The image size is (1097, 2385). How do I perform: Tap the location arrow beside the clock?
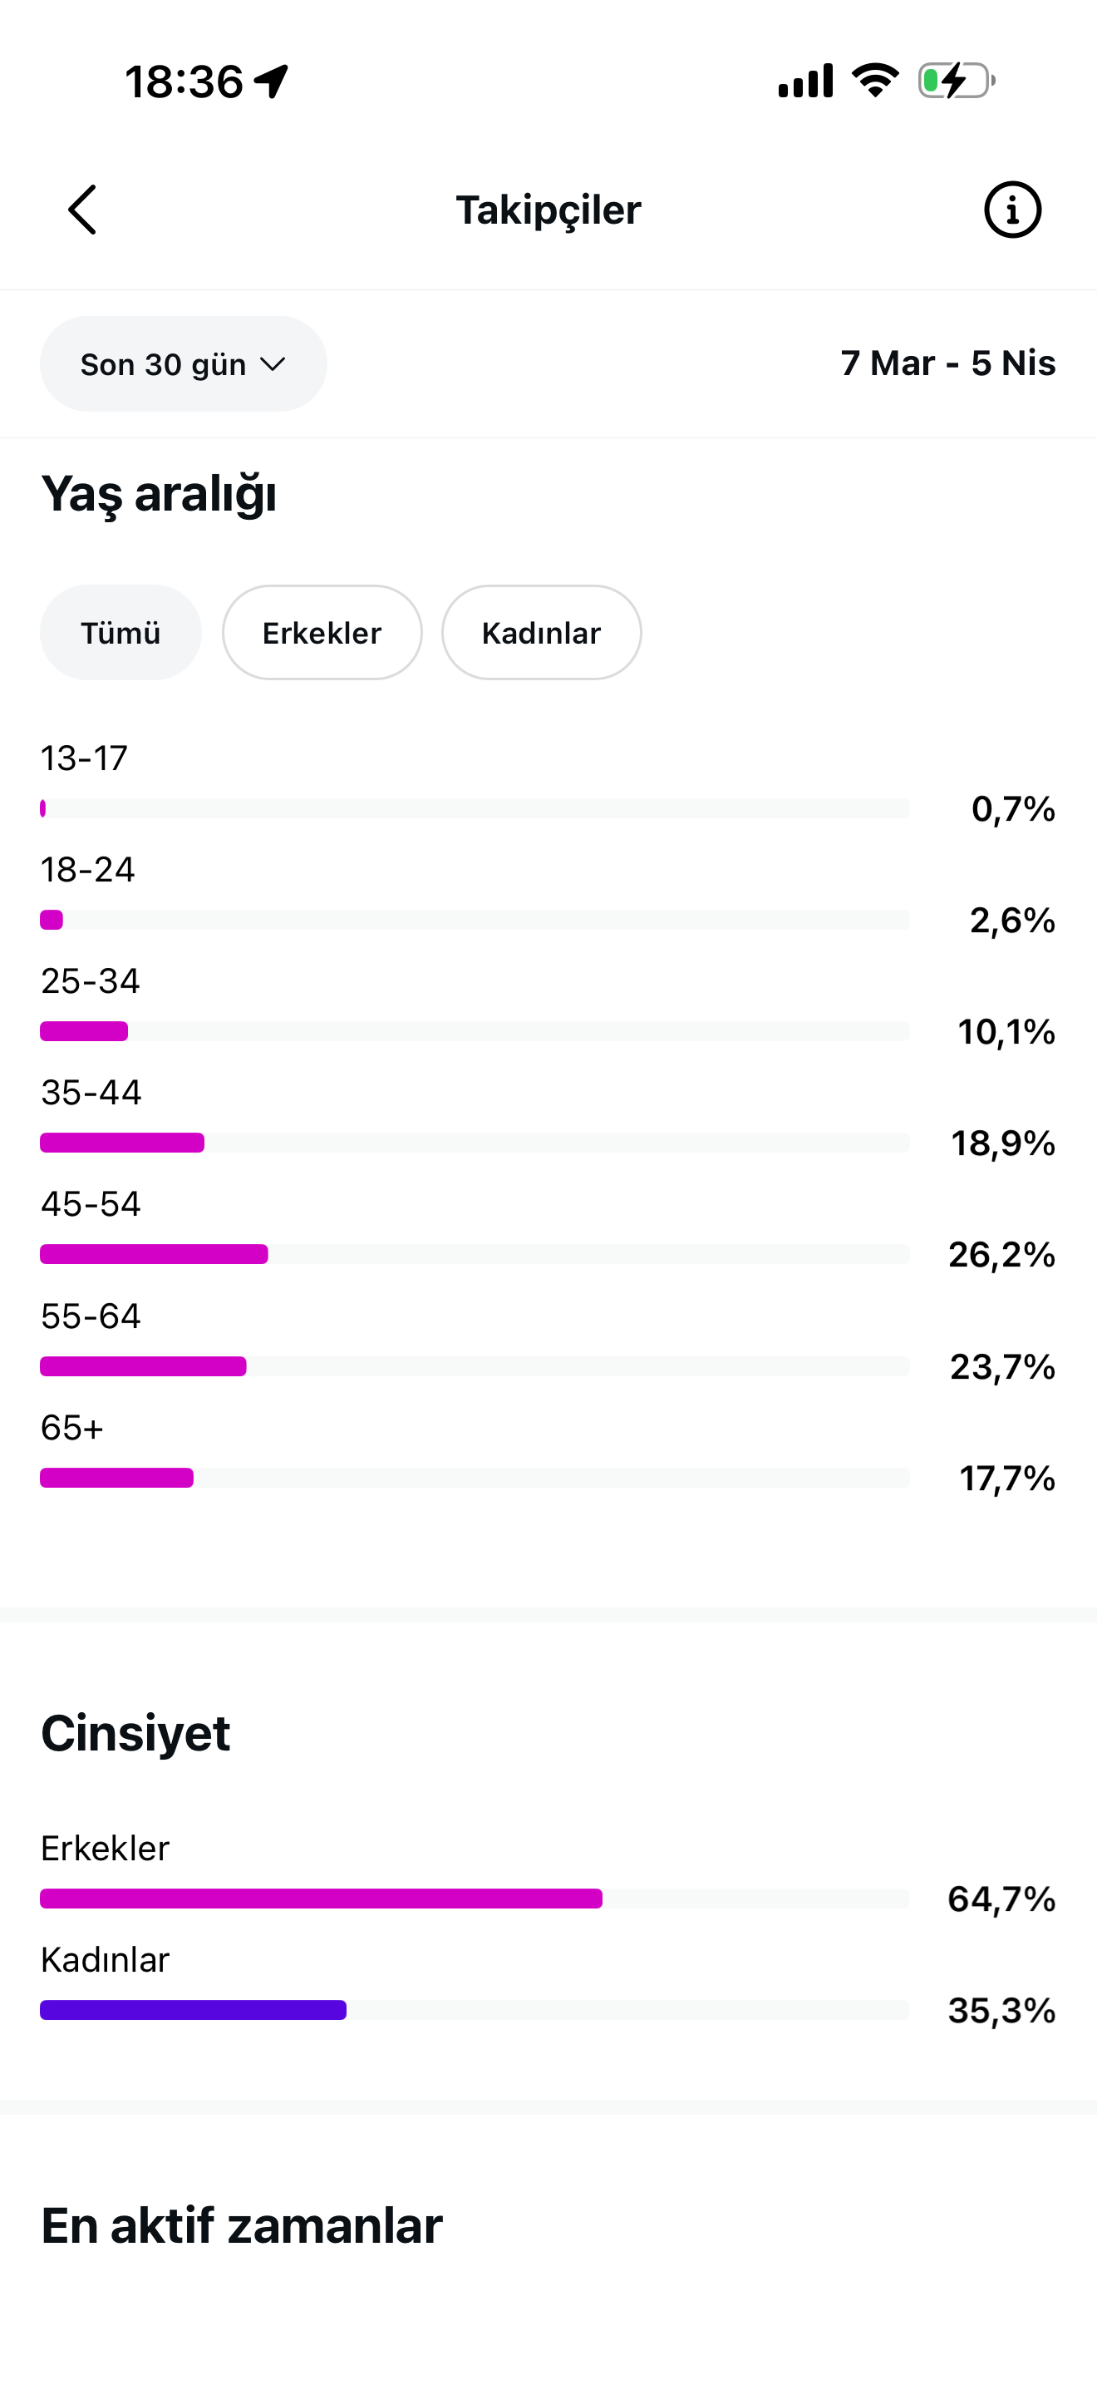(x=272, y=81)
